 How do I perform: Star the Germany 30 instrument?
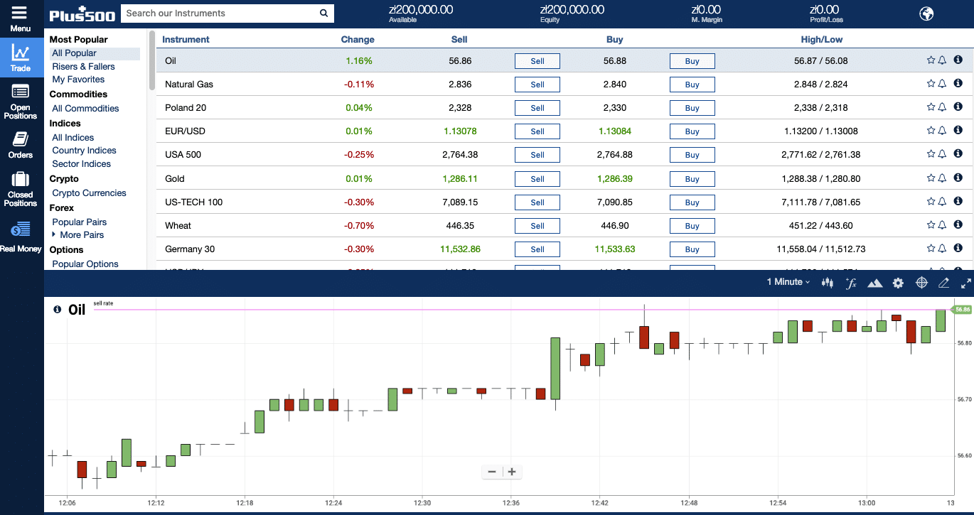(931, 249)
